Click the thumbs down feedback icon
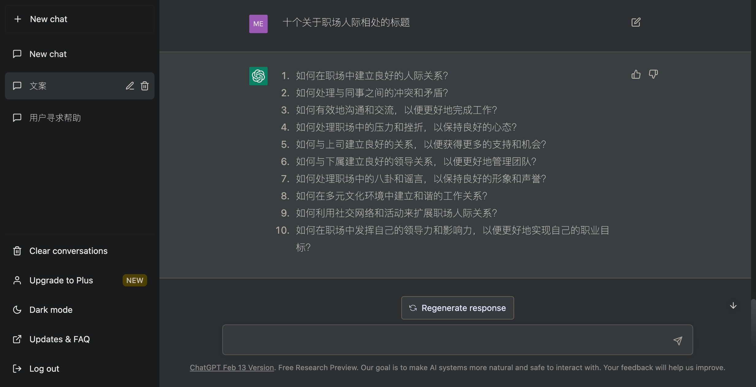The height and width of the screenshot is (387, 756). pyautogui.click(x=653, y=75)
